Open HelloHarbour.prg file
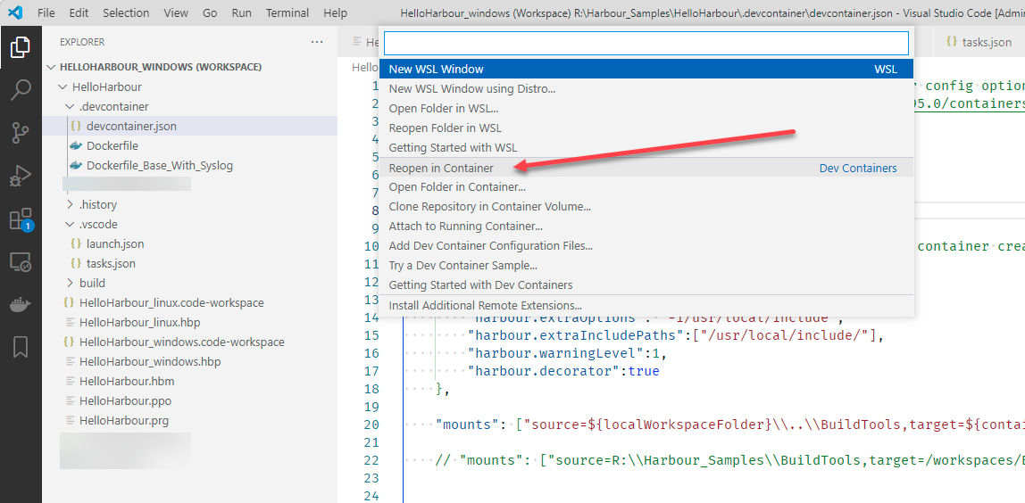Viewport: 1025px width, 503px height. pos(123,420)
